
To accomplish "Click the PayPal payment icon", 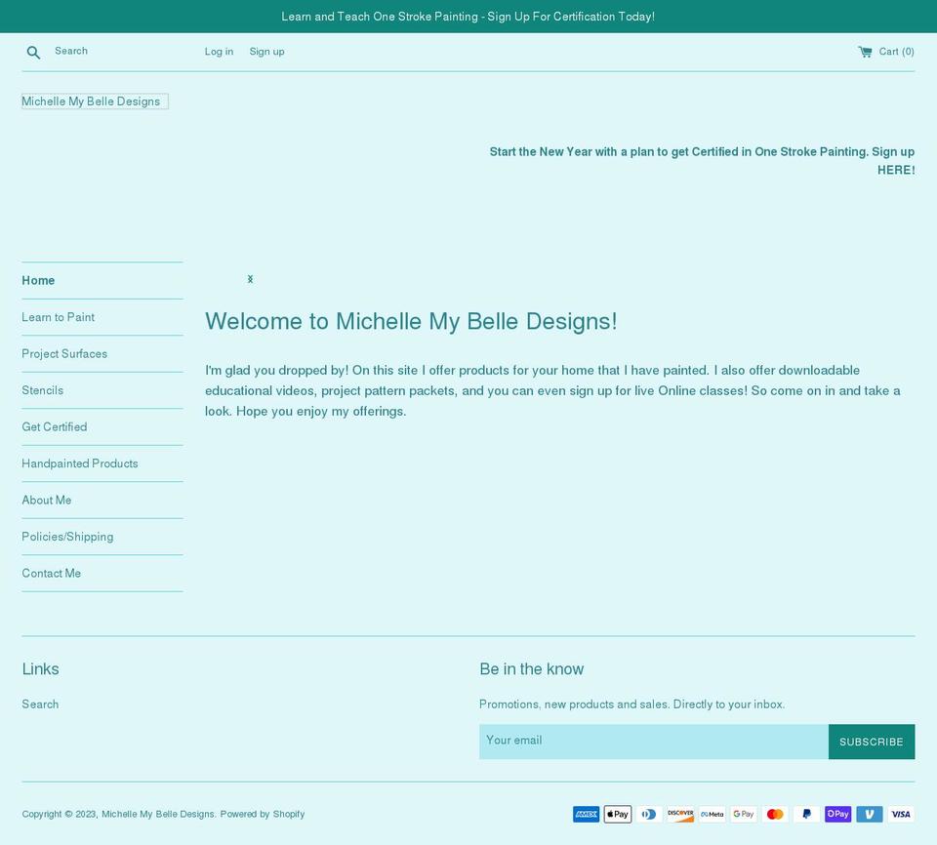I will [x=807, y=814].
